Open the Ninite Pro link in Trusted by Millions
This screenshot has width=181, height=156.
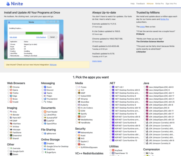(165, 19)
